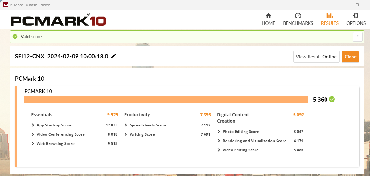Screen dimensions: 370x176
Task: Click the orange PCMark 10 score bar
Action: tap(166, 99)
